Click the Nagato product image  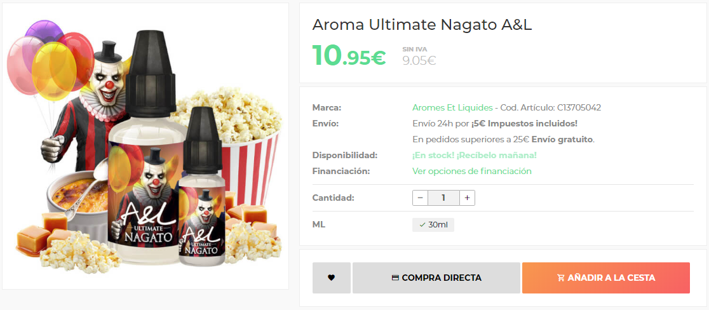[x=145, y=146]
